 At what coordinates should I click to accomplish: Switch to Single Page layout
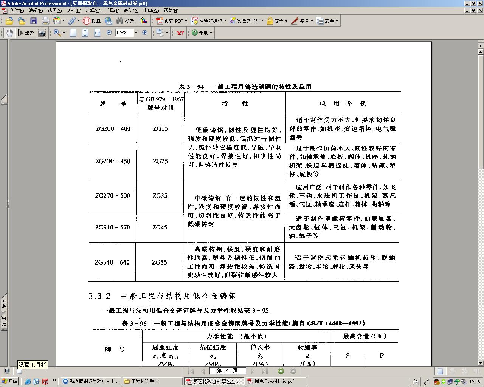[x=440, y=371]
